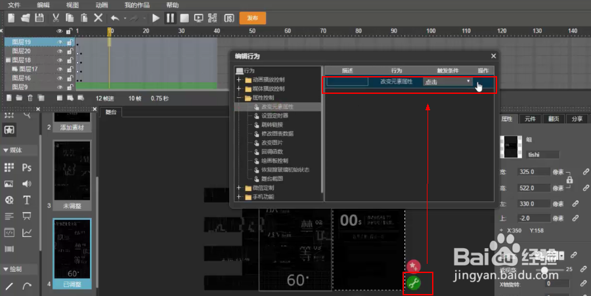This screenshot has height=296, width=591.
Task: Open the 帮助 menu
Action: pos(172,5)
